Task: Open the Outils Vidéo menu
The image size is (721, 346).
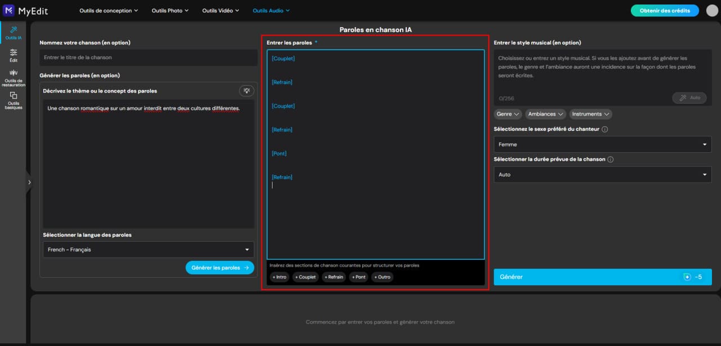Action: click(221, 10)
